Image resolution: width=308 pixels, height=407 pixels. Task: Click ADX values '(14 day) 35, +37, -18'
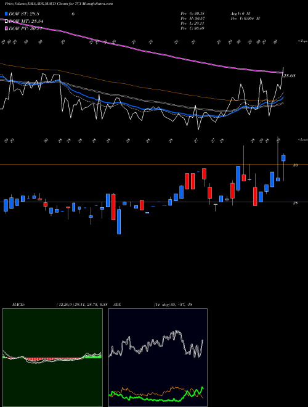click(x=173, y=305)
